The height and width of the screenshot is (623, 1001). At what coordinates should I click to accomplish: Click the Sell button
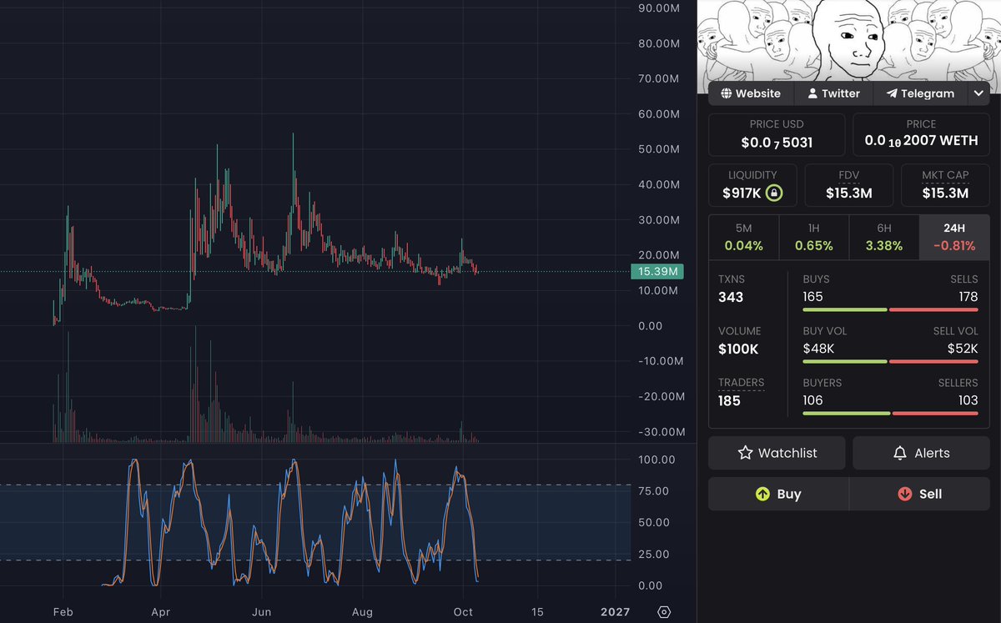pyautogui.click(x=920, y=494)
